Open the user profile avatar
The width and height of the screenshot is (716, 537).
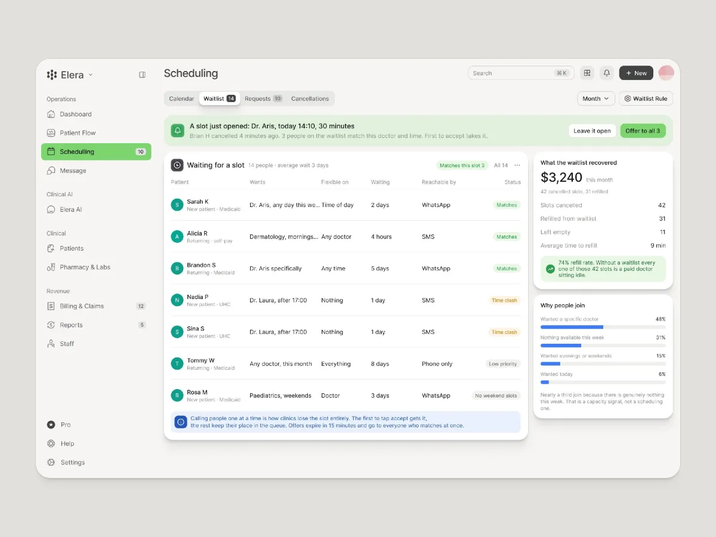point(666,73)
